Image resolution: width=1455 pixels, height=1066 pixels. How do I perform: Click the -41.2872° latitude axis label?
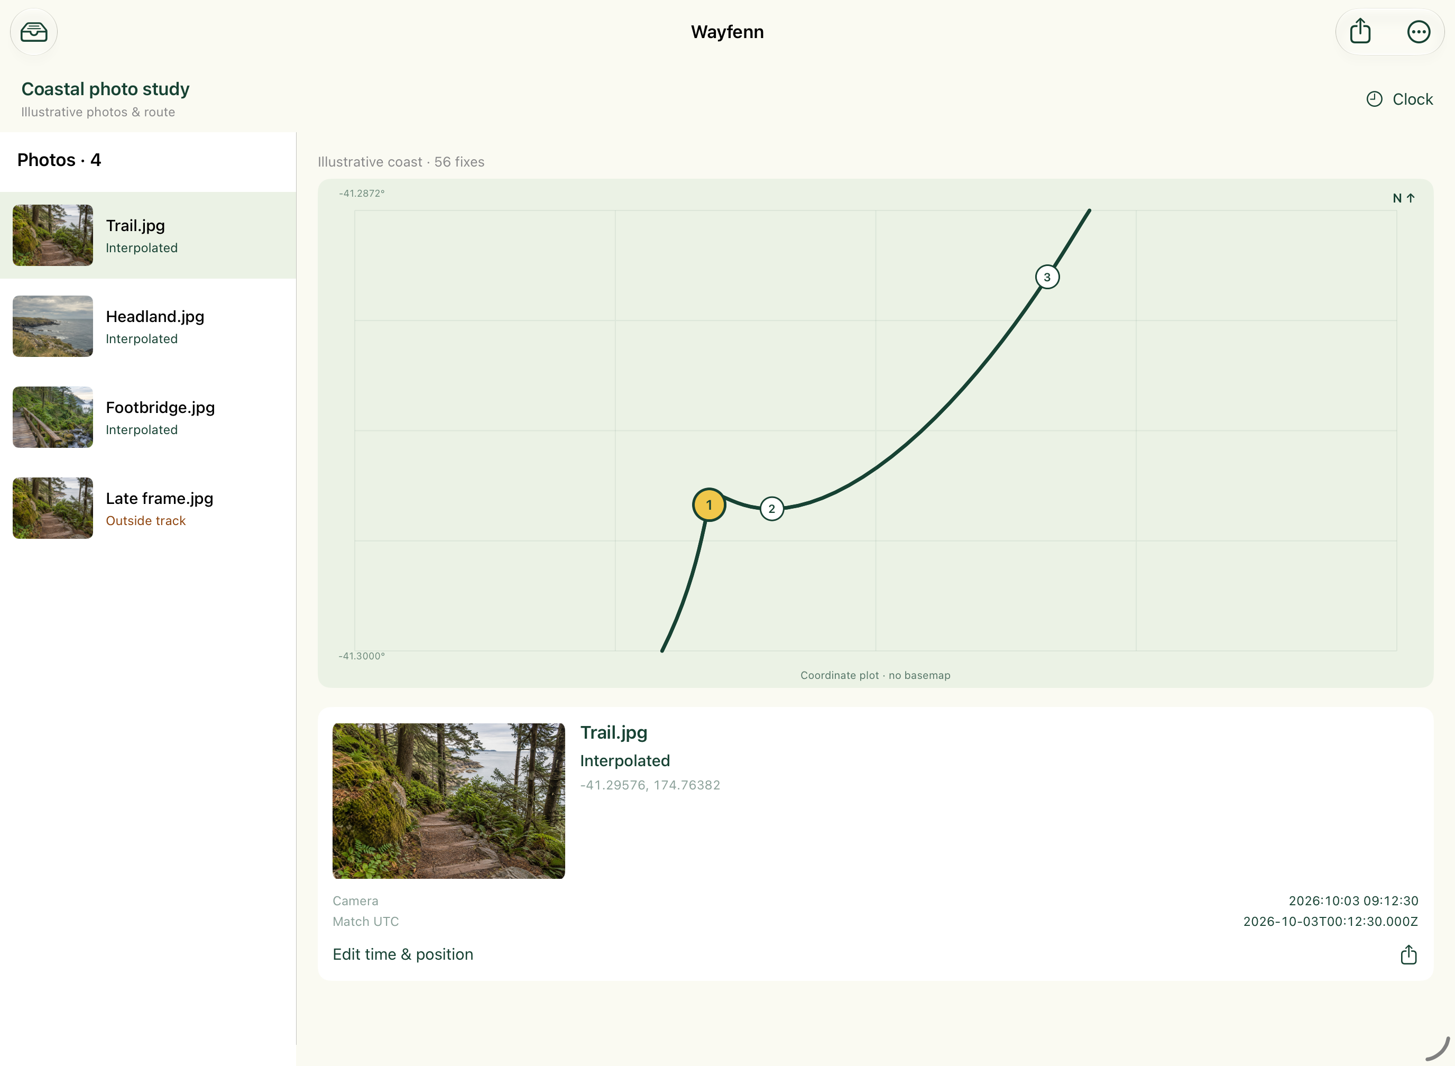[x=361, y=194]
